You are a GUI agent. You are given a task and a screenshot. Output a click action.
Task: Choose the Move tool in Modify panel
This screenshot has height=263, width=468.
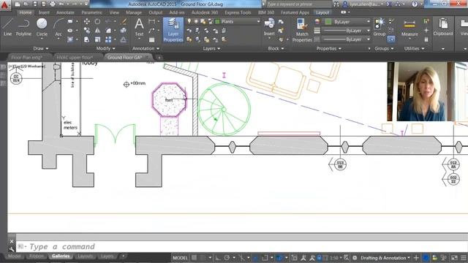[x=87, y=21]
